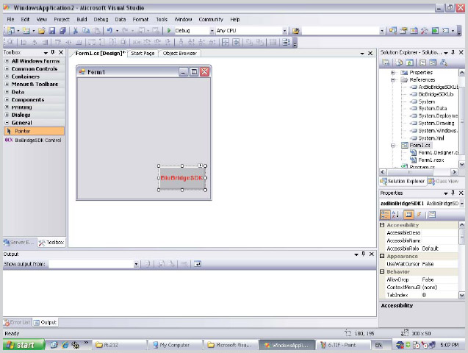Click the green Start Debugging arrow
The width and height of the screenshot is (468, 353).
[169, 30]
